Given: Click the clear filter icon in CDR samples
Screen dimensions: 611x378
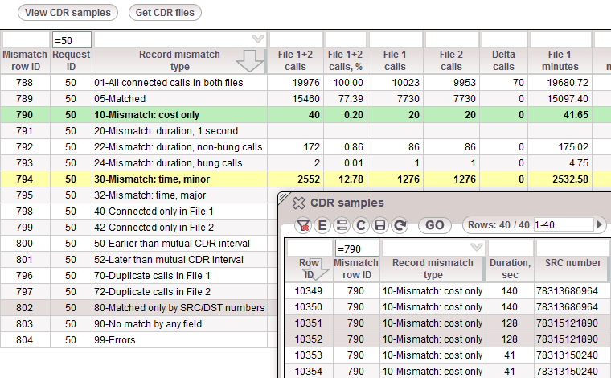Looking at the screenshot, I should coord(304,225).
